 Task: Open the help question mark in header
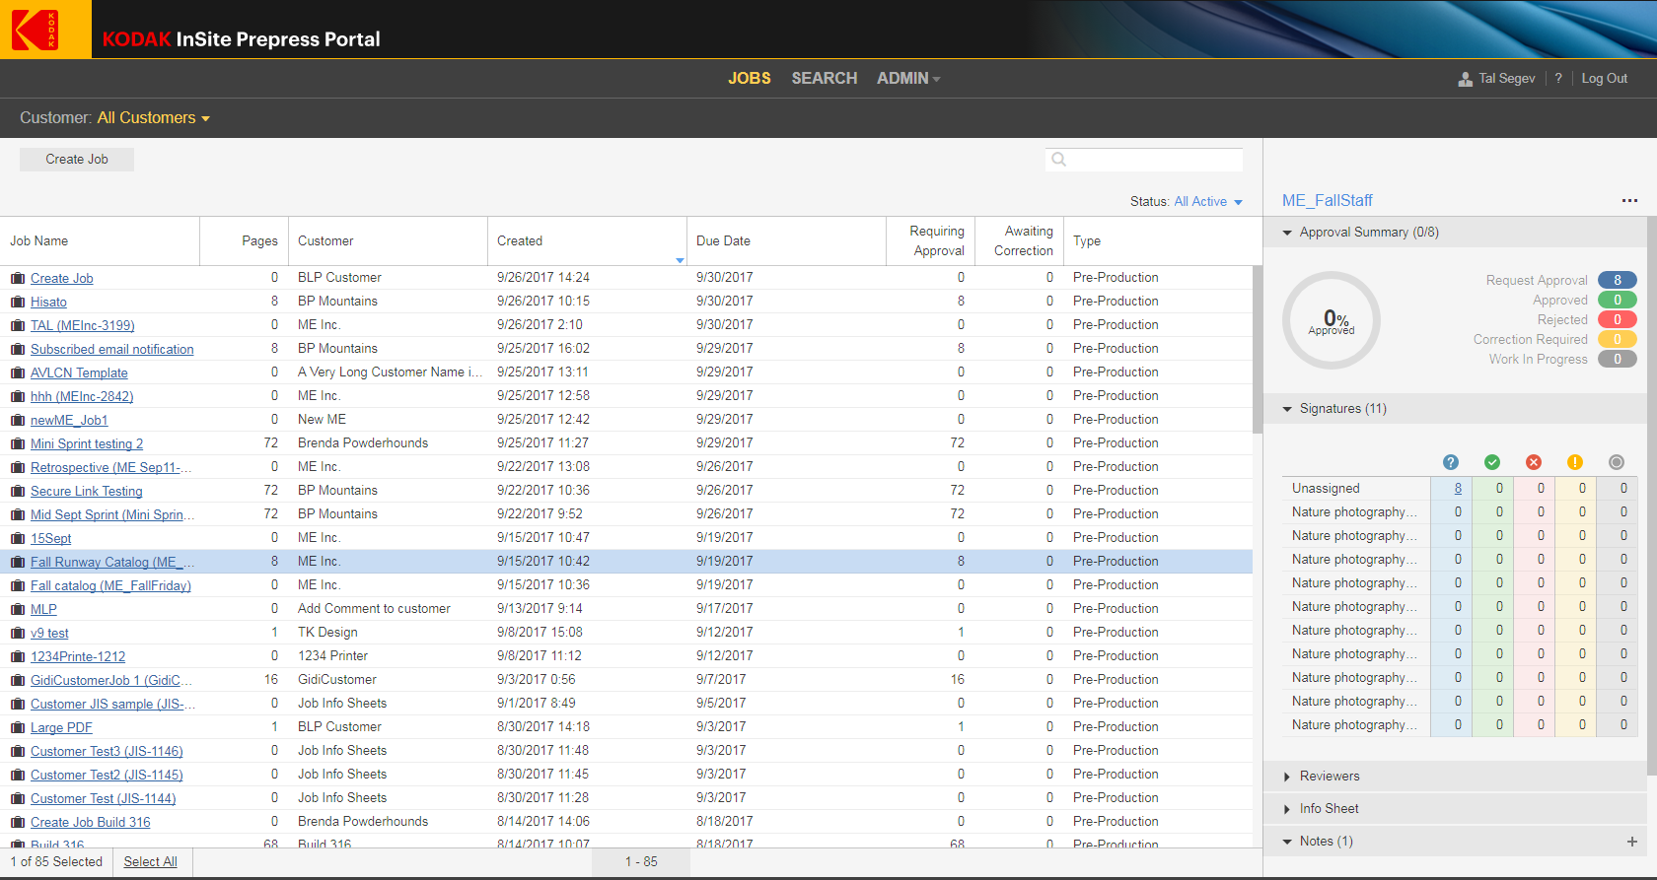tap(1558, 79)
